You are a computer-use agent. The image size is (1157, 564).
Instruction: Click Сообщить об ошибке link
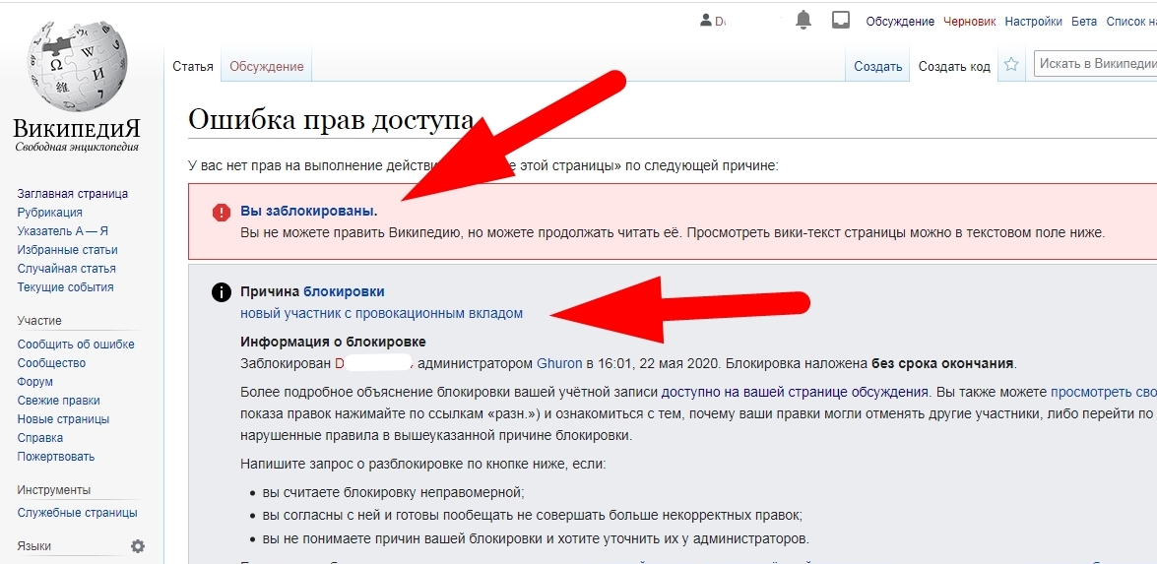(76, 345)
